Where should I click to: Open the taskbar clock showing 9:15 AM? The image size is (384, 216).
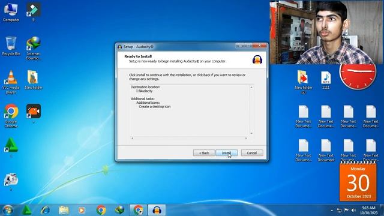coord(368,210)
